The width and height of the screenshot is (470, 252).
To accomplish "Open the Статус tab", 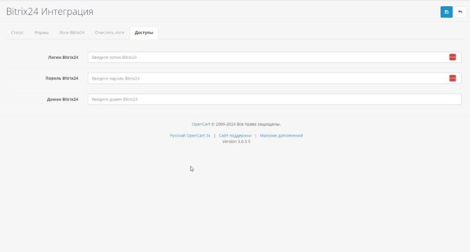I will 18,32.
